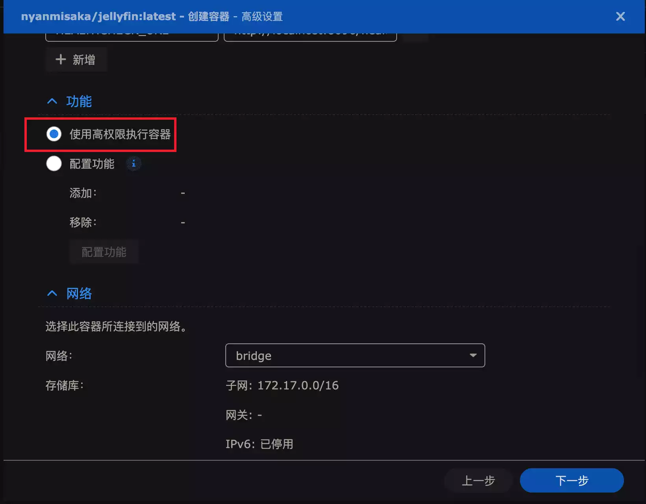The height and width of the screenshot is (504, 646).
Task: Go back with 上一步 button
Action: [x=478, y=480]
